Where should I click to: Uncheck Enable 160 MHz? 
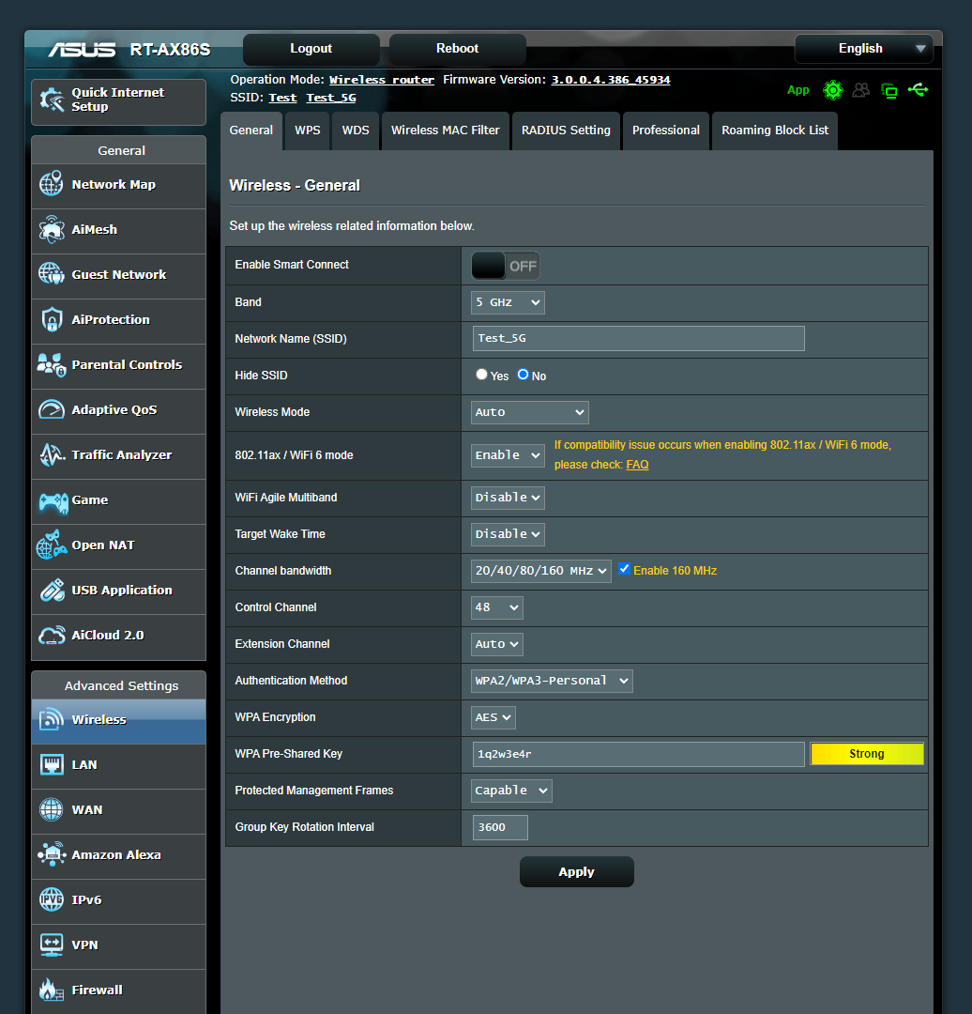(x=624, y=569)
